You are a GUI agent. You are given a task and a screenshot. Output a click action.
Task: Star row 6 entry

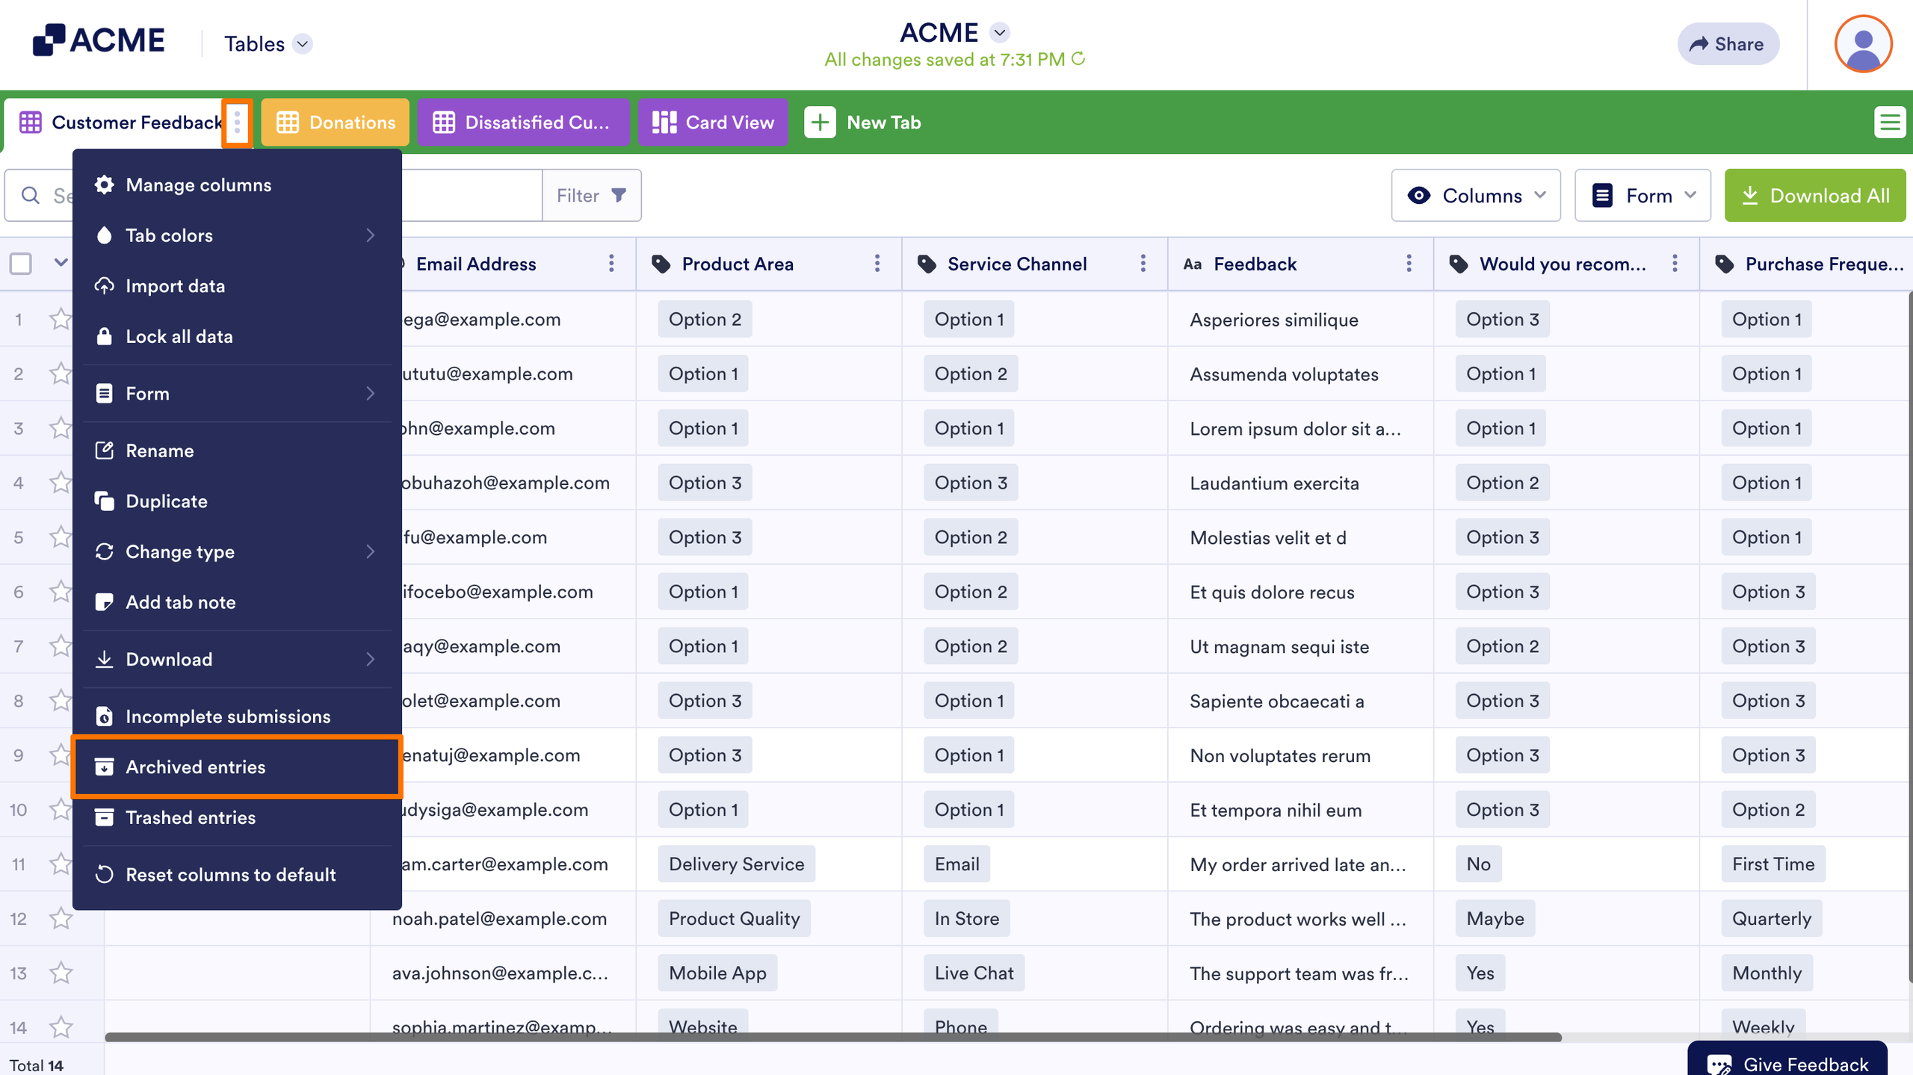[61, 592]
